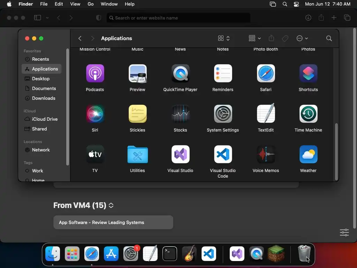Launch QuickTime Player from Applications folder

(x=180, y=73)
